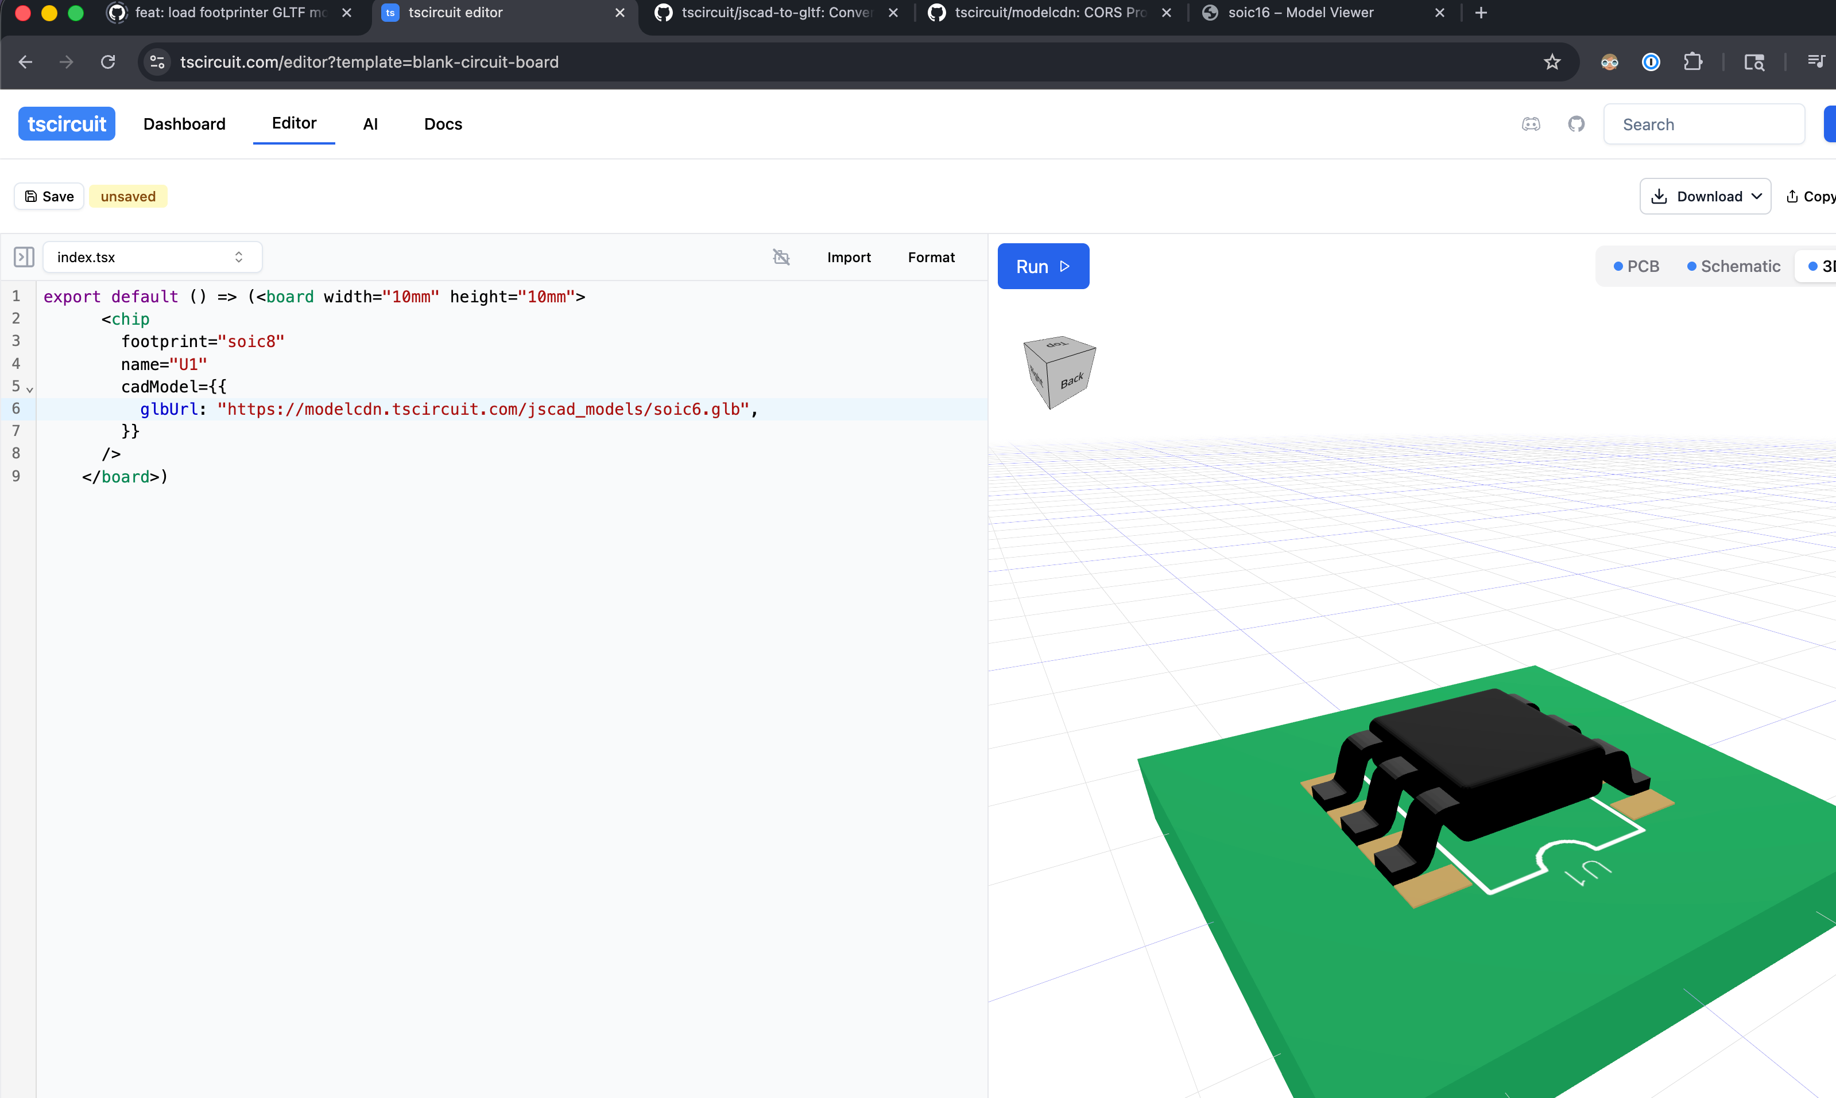Focus the Search input field
The image size is (1836, 1098).
1703,124
